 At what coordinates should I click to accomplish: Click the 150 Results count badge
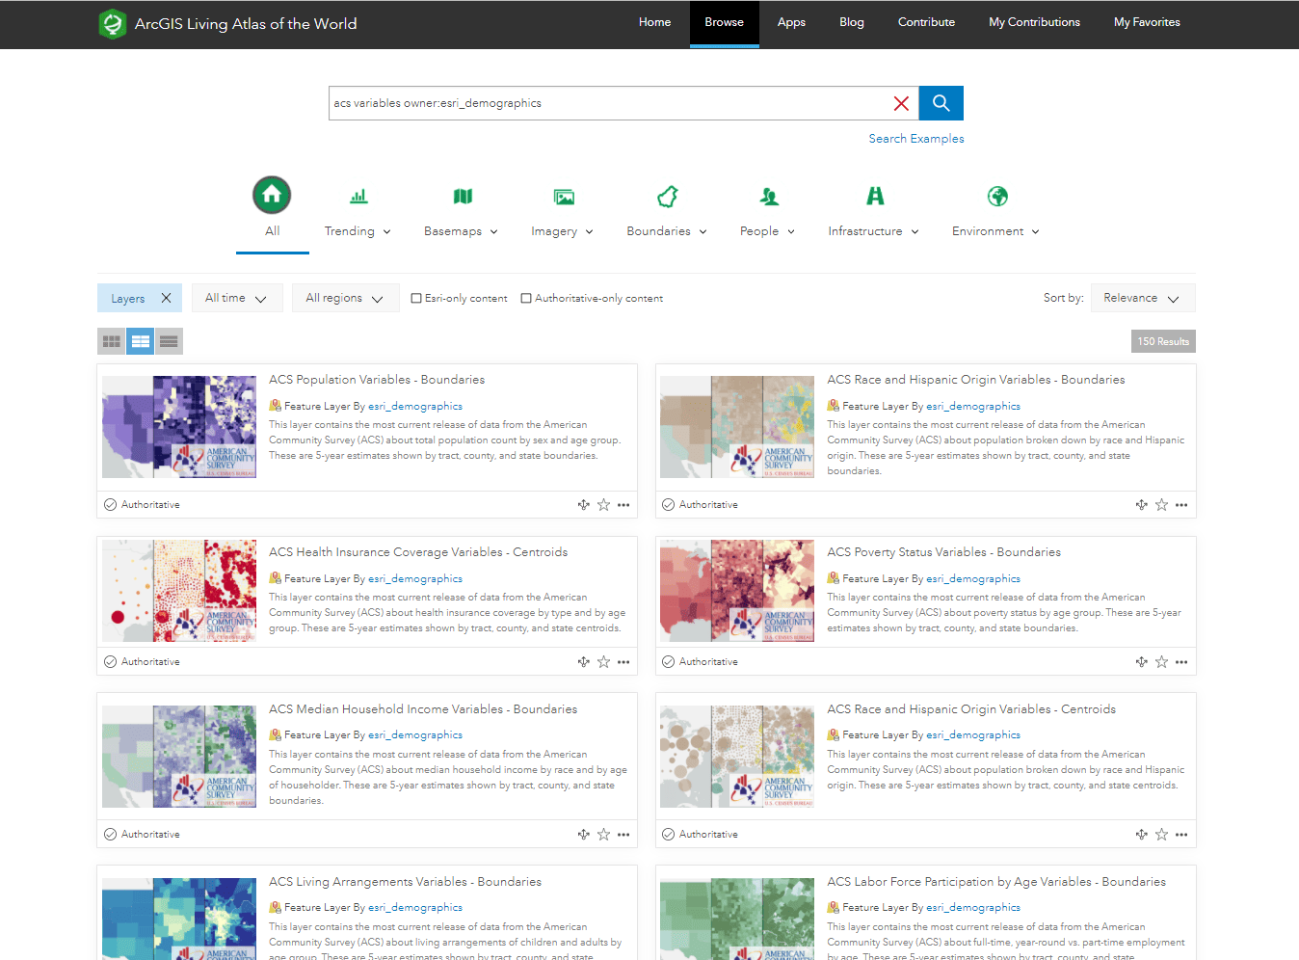[1163, 341]
